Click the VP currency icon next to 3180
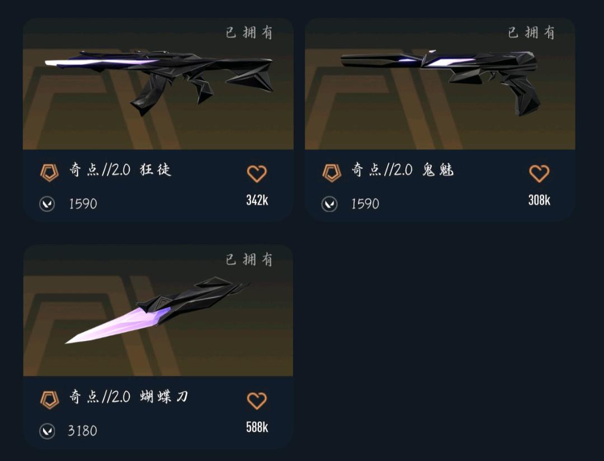604x461 pixels. click(x=48, y=431)
